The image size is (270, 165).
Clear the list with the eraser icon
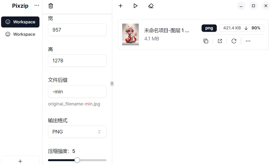point(151,6)
